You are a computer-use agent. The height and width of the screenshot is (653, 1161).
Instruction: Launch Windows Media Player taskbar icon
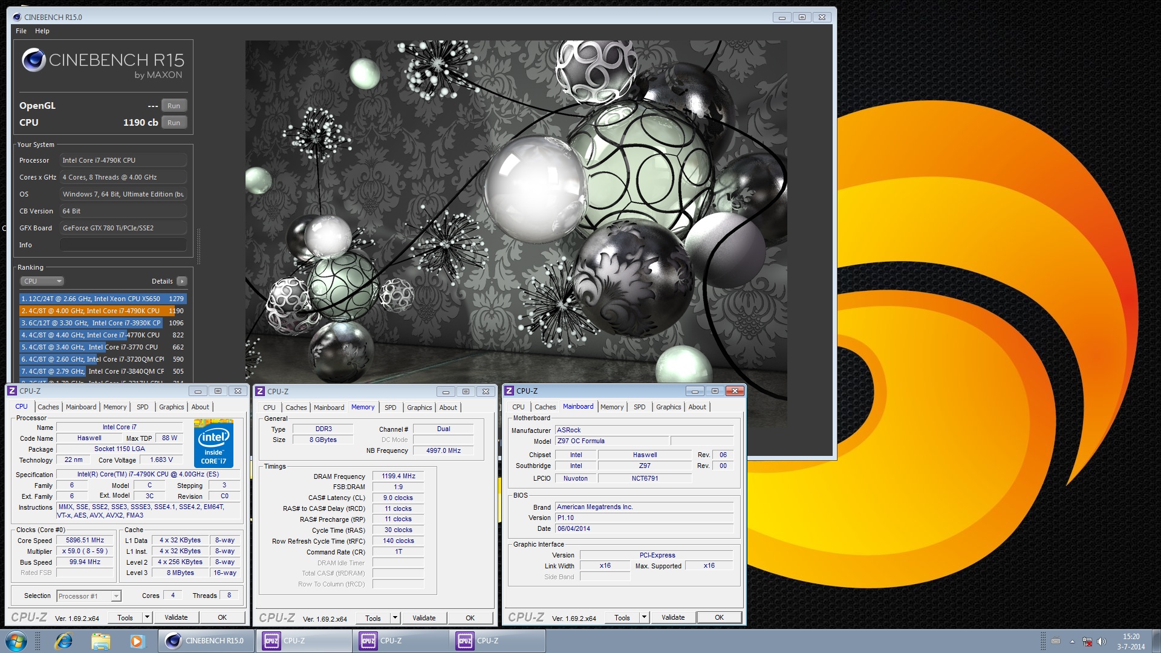click(x=137, y=641)
